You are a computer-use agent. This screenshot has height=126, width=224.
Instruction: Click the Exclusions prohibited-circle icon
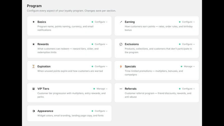click(121, 44)
